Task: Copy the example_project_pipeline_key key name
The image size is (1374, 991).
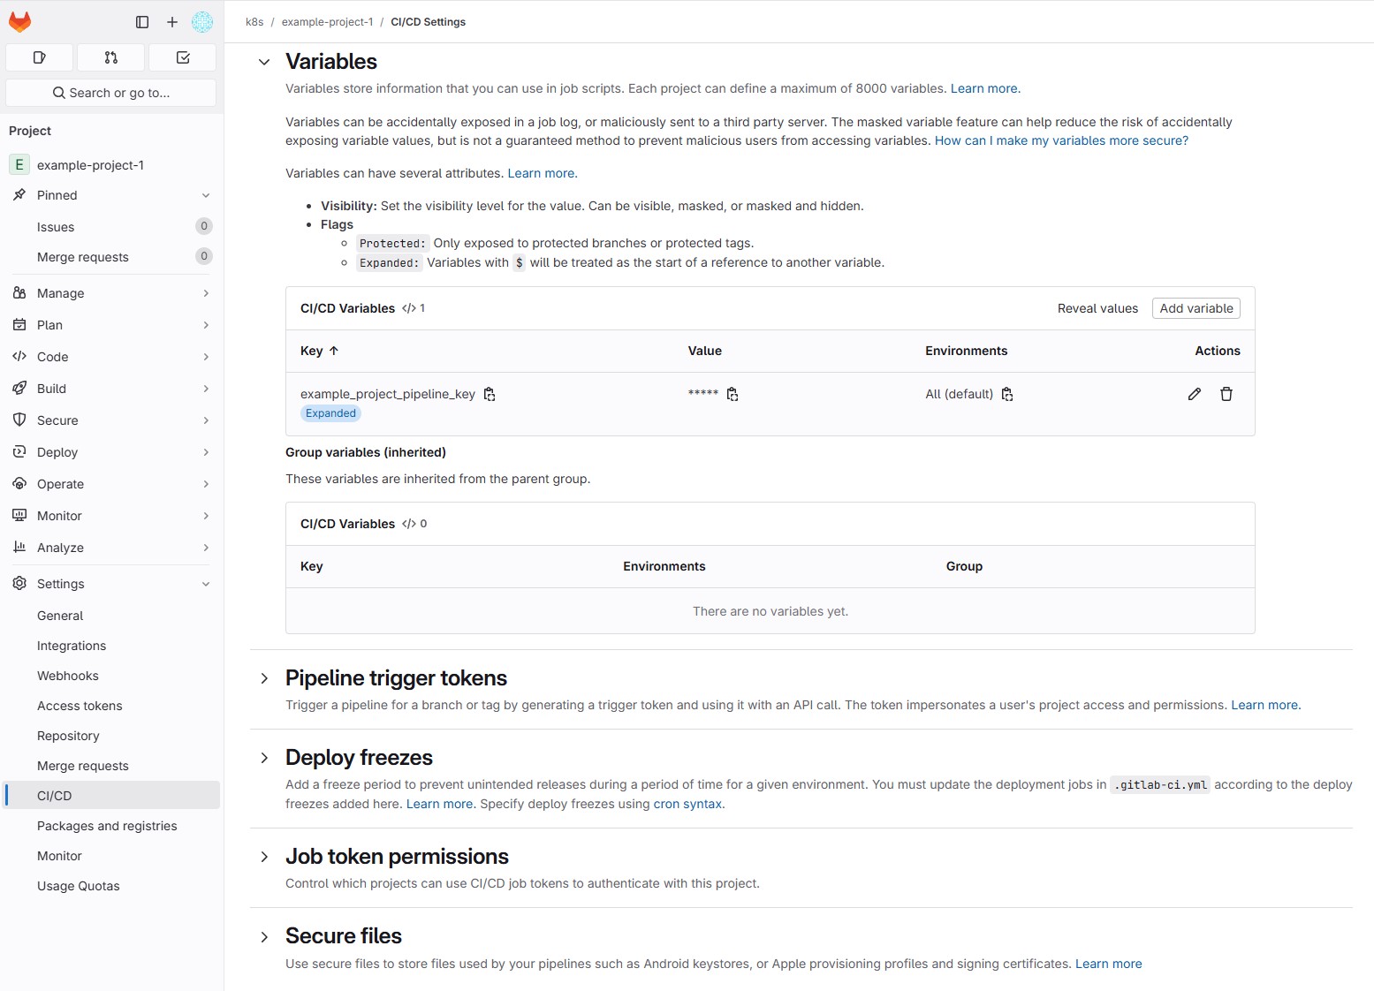Action: 490,395
